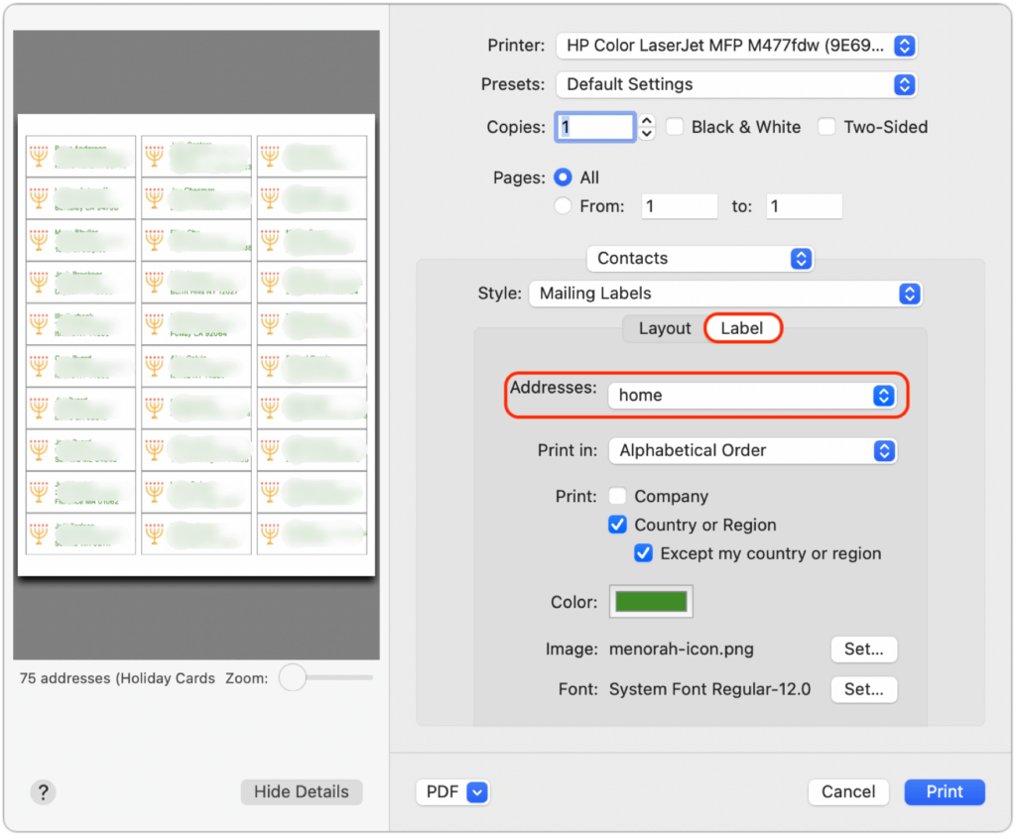
Task: Enable the Two-Sided checkbox
Action: (x=826, y=126)
